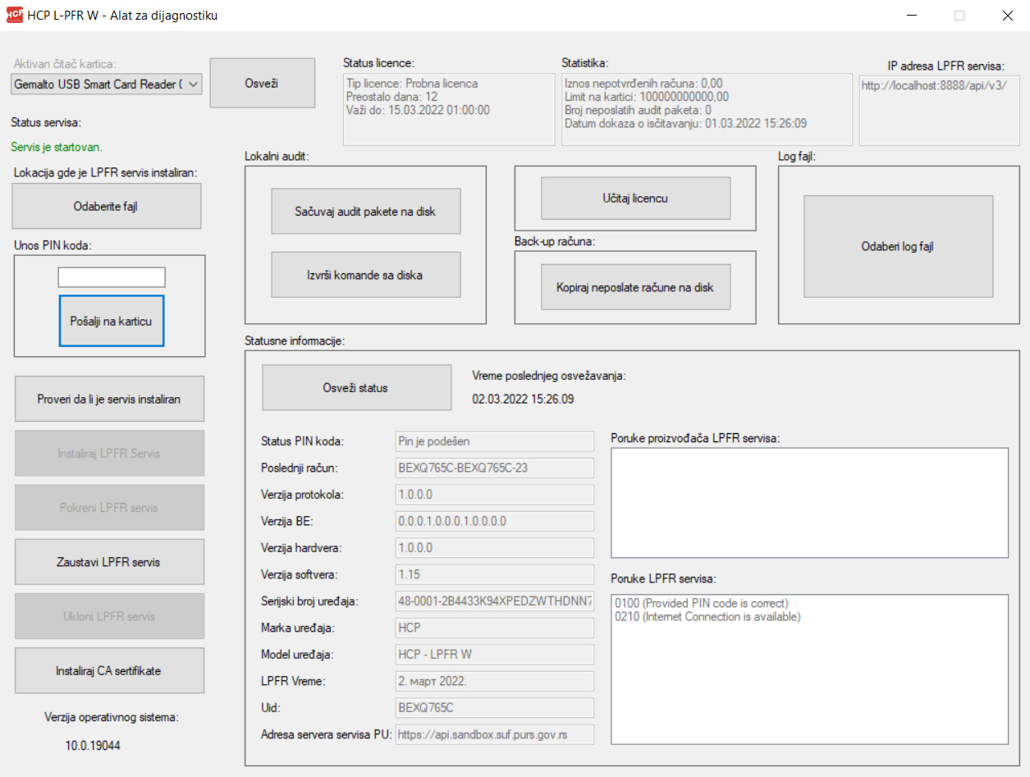The image size is (1030, 777).
Task: Click Osveži status to refresh information
Action: (x=356, y=386)
